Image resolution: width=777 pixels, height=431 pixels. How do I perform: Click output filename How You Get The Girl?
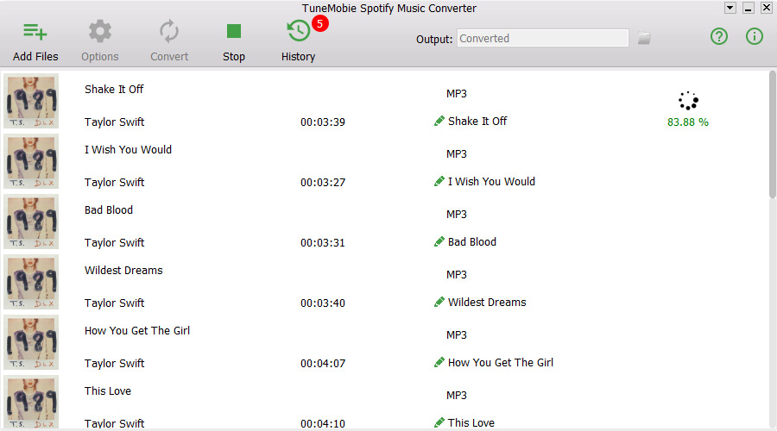point(501,362)
